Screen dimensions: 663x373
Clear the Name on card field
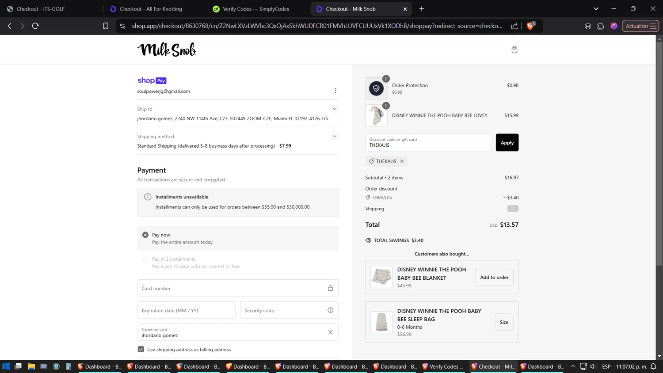(x=330, y=332)
